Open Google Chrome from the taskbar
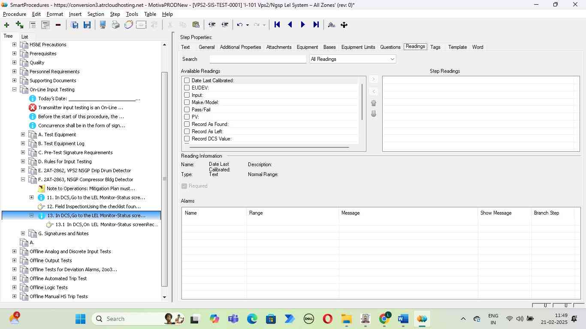This screenshot has width=586, height=329. 385,319
